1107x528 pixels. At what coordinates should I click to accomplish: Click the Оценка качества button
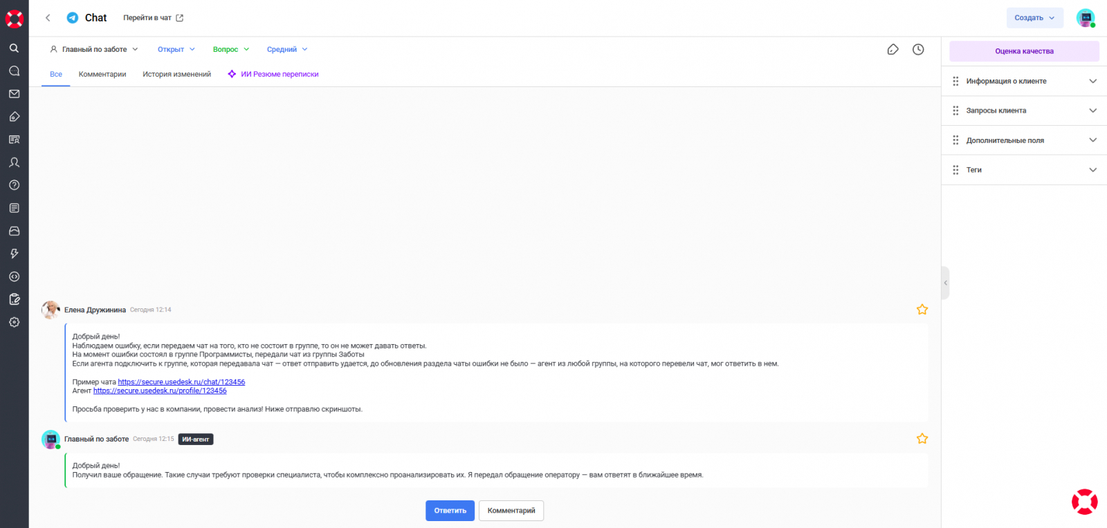tap(1024, 51)
